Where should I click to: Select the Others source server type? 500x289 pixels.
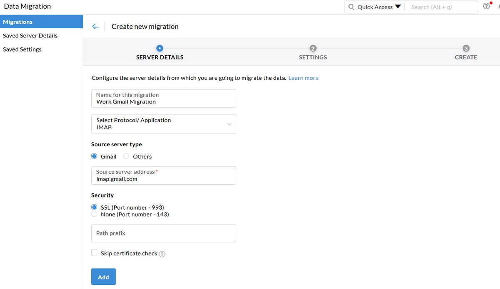pos(126,156)
